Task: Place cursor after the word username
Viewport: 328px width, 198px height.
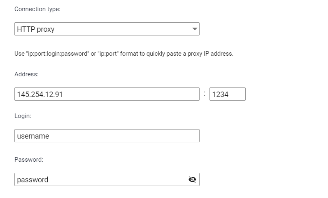Action: point(49,136)
